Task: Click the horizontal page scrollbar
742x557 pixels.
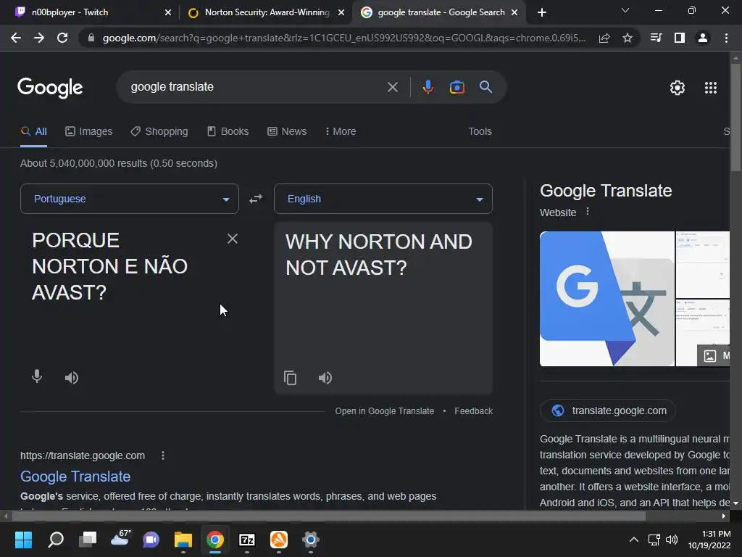Action: (x=328, y=516)
